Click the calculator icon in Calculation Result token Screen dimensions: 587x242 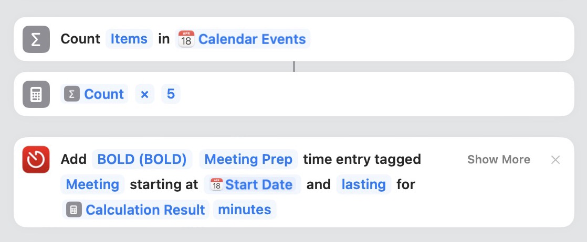coord(74,210)
